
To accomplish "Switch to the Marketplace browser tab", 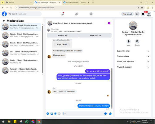I will (x=76, y=2).
